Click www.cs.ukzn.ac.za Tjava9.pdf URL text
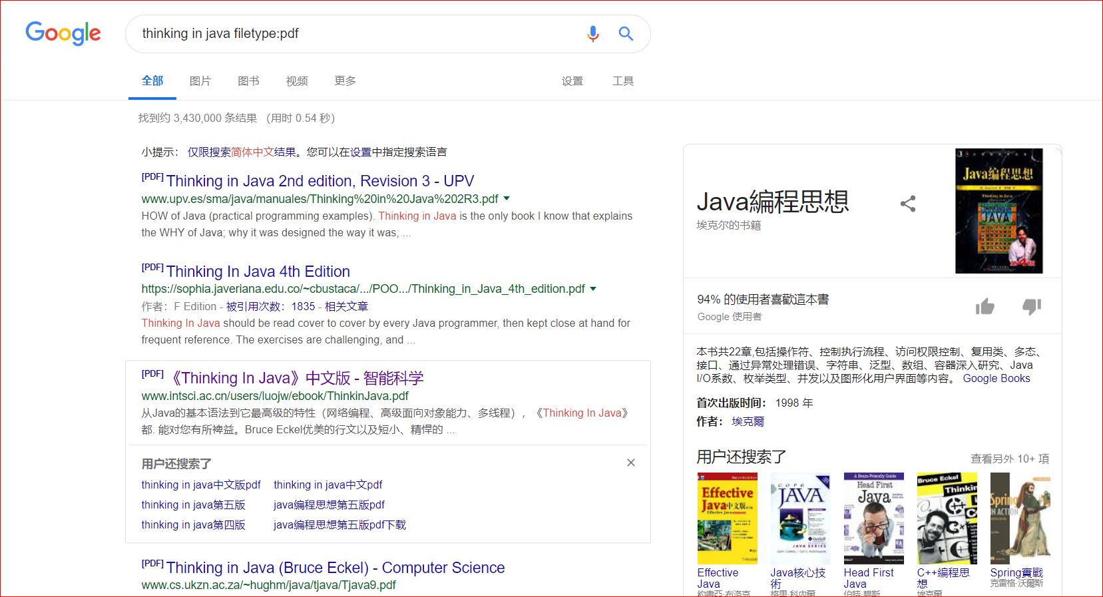Viewport: 1103px width, 597px height. [268, 585]
